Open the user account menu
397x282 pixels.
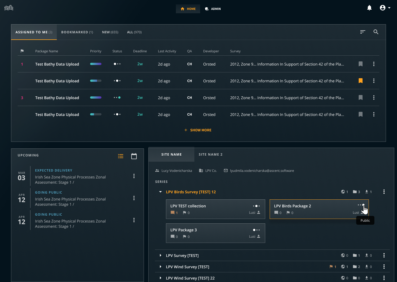(385, 8)
